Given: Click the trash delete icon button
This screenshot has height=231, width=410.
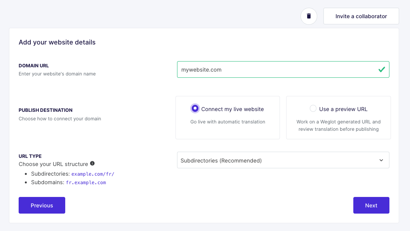Looking at the screenshot, I should (309, 16).
